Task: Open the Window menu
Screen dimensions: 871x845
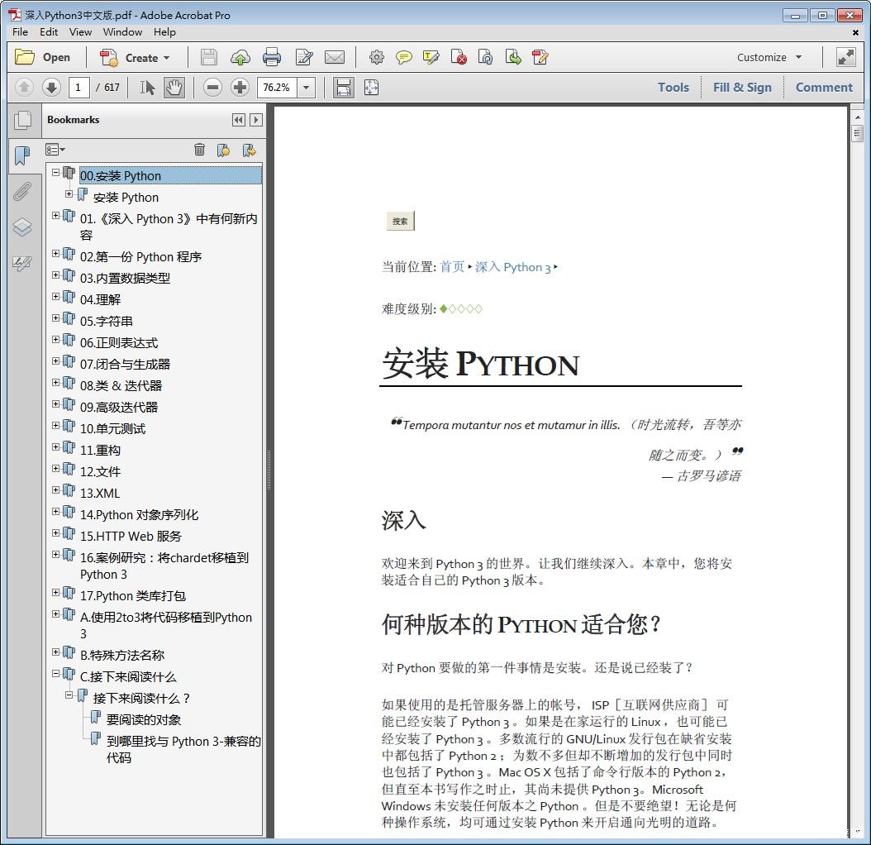Action: coord(122,31)
